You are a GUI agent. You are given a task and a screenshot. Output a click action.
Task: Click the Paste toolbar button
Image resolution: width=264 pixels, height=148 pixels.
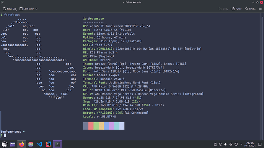click(236, 9)
